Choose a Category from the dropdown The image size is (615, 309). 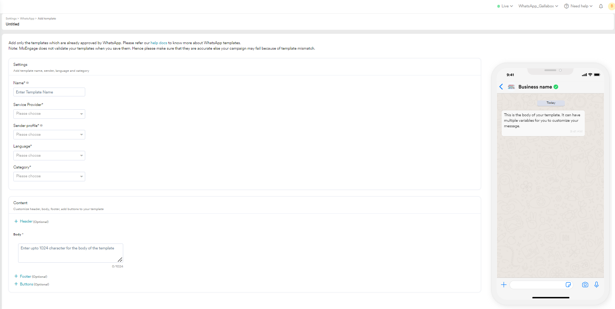(x=49, y=177)
